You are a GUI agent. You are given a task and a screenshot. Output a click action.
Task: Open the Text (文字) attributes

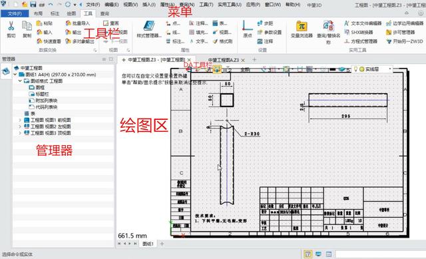pos(198,41)
